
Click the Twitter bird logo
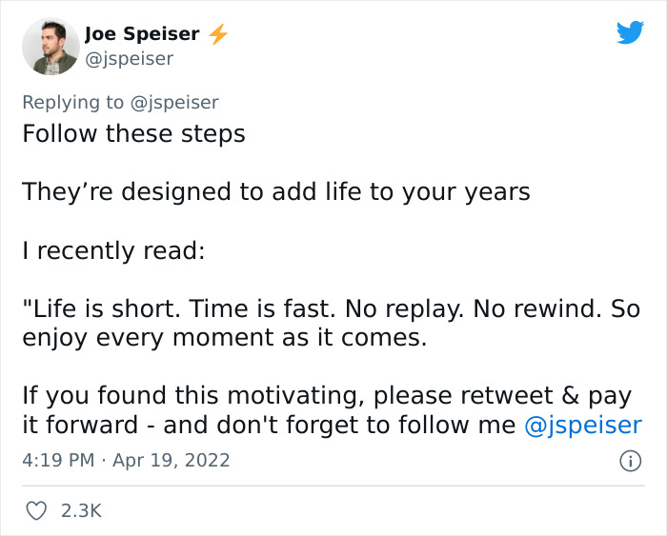pyautogui.click(x=630, y=32)
